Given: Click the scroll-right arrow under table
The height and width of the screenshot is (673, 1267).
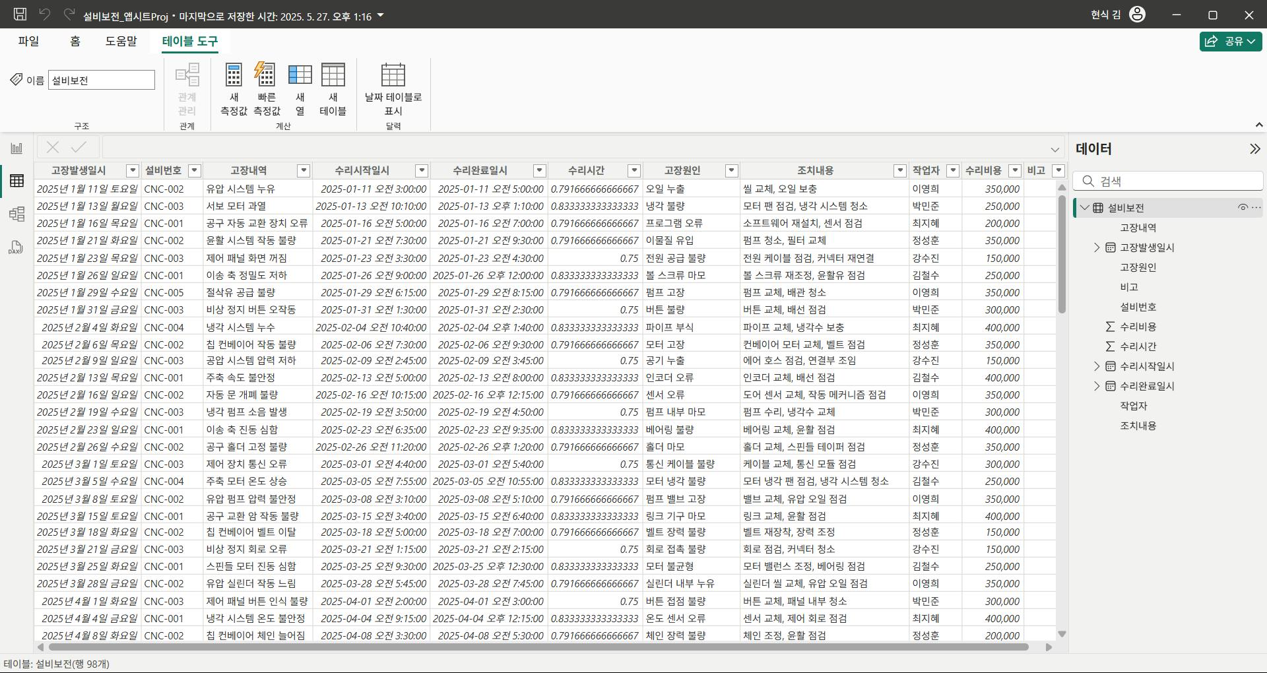Looking at the screenshot, I should pos(1049,647).
